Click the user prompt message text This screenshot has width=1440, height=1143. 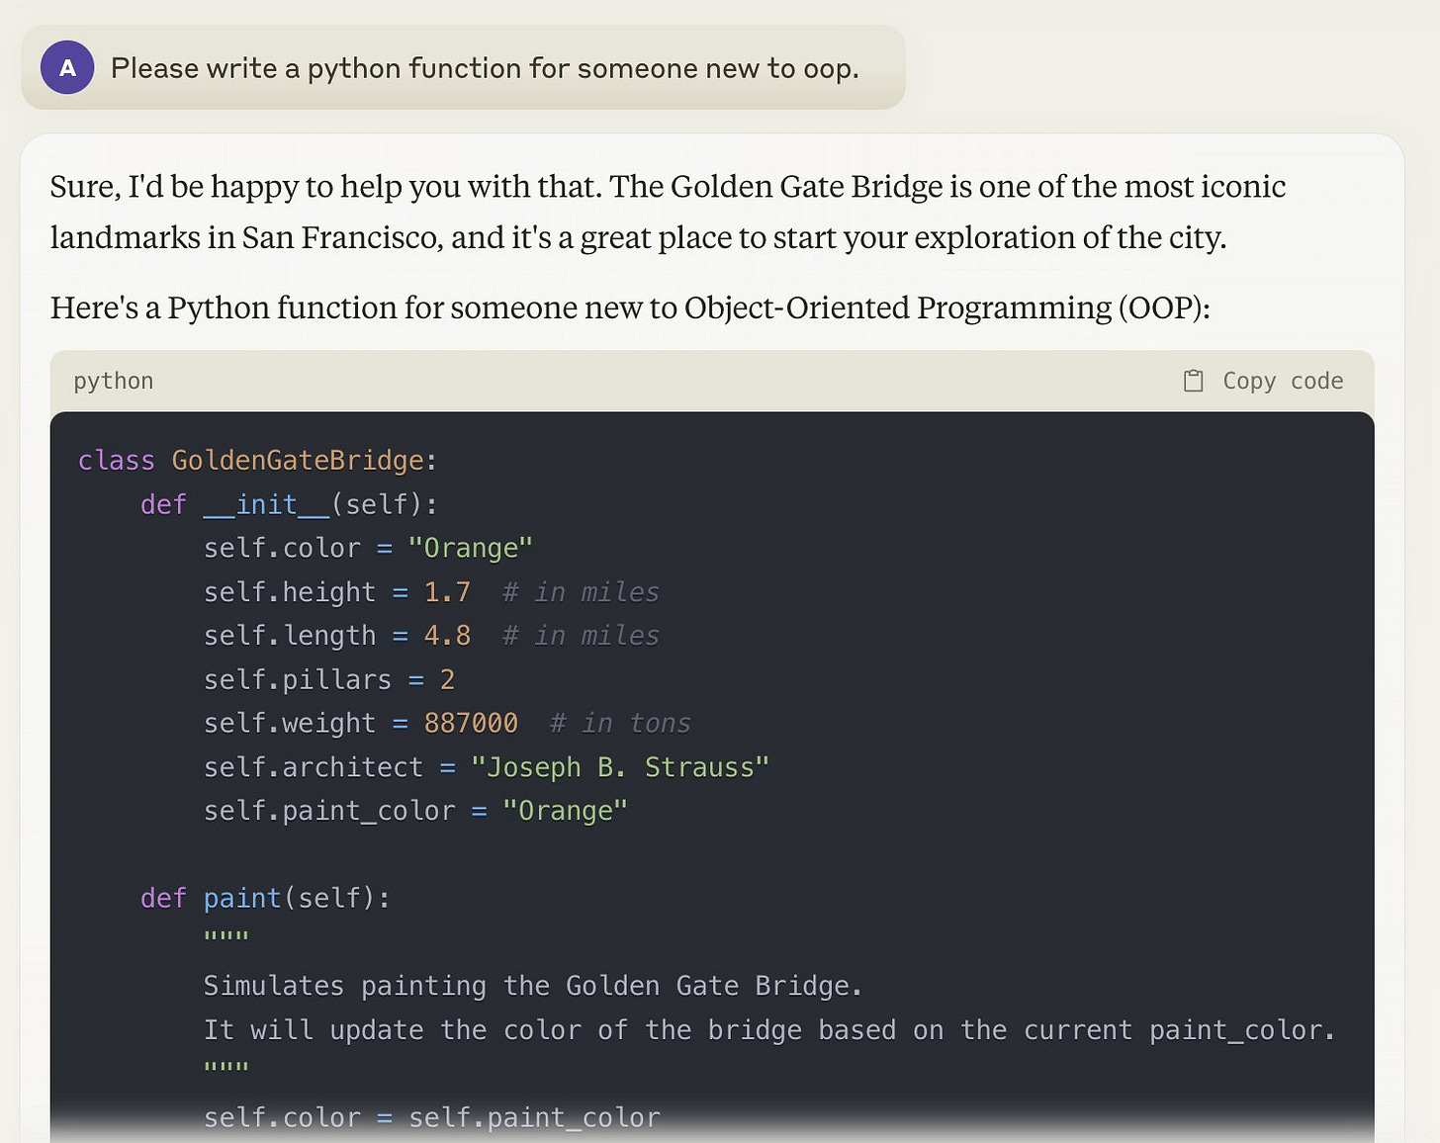(x=485, y=68)
